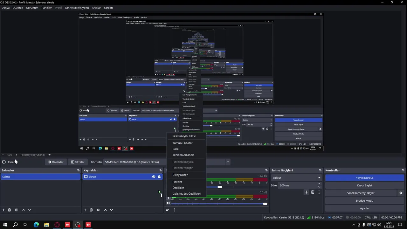Click lower audio channel volume slider handle
The height and width of the screenshot is (229, 407).
(x=265, y=204)
